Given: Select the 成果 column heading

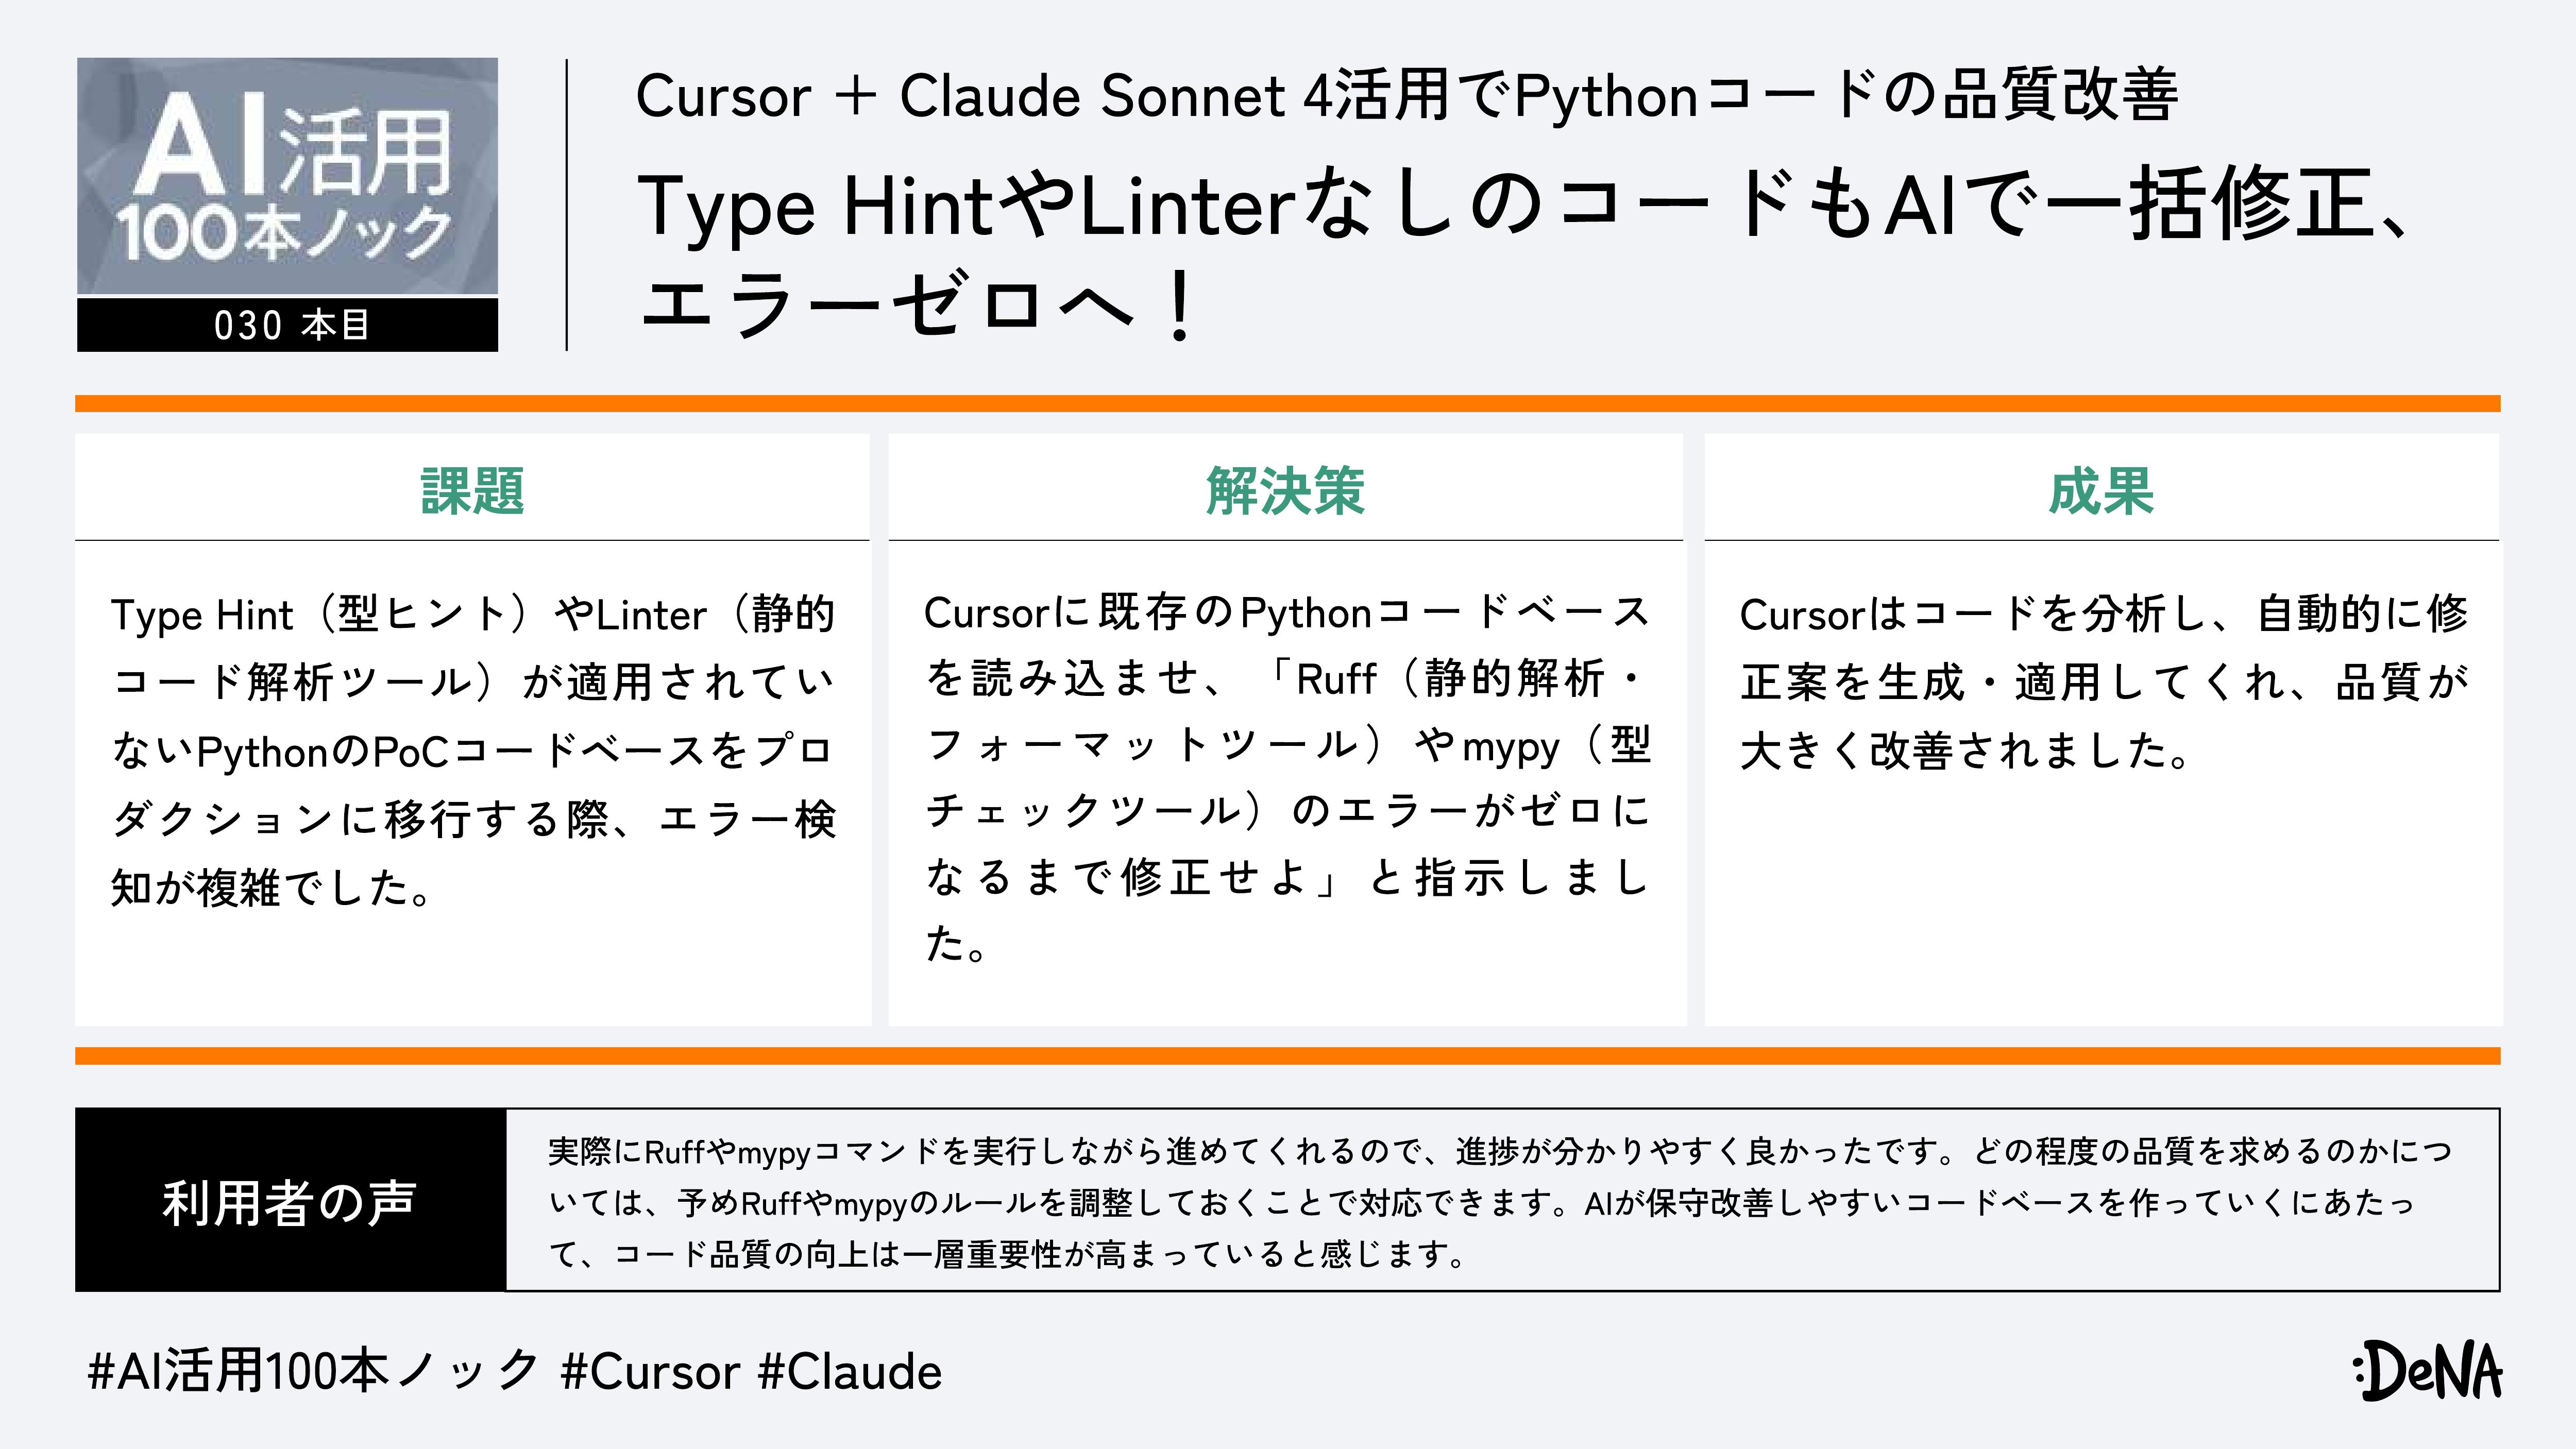Looking at the screenshot, I should pyautogui.click(x=2101, y=491).
